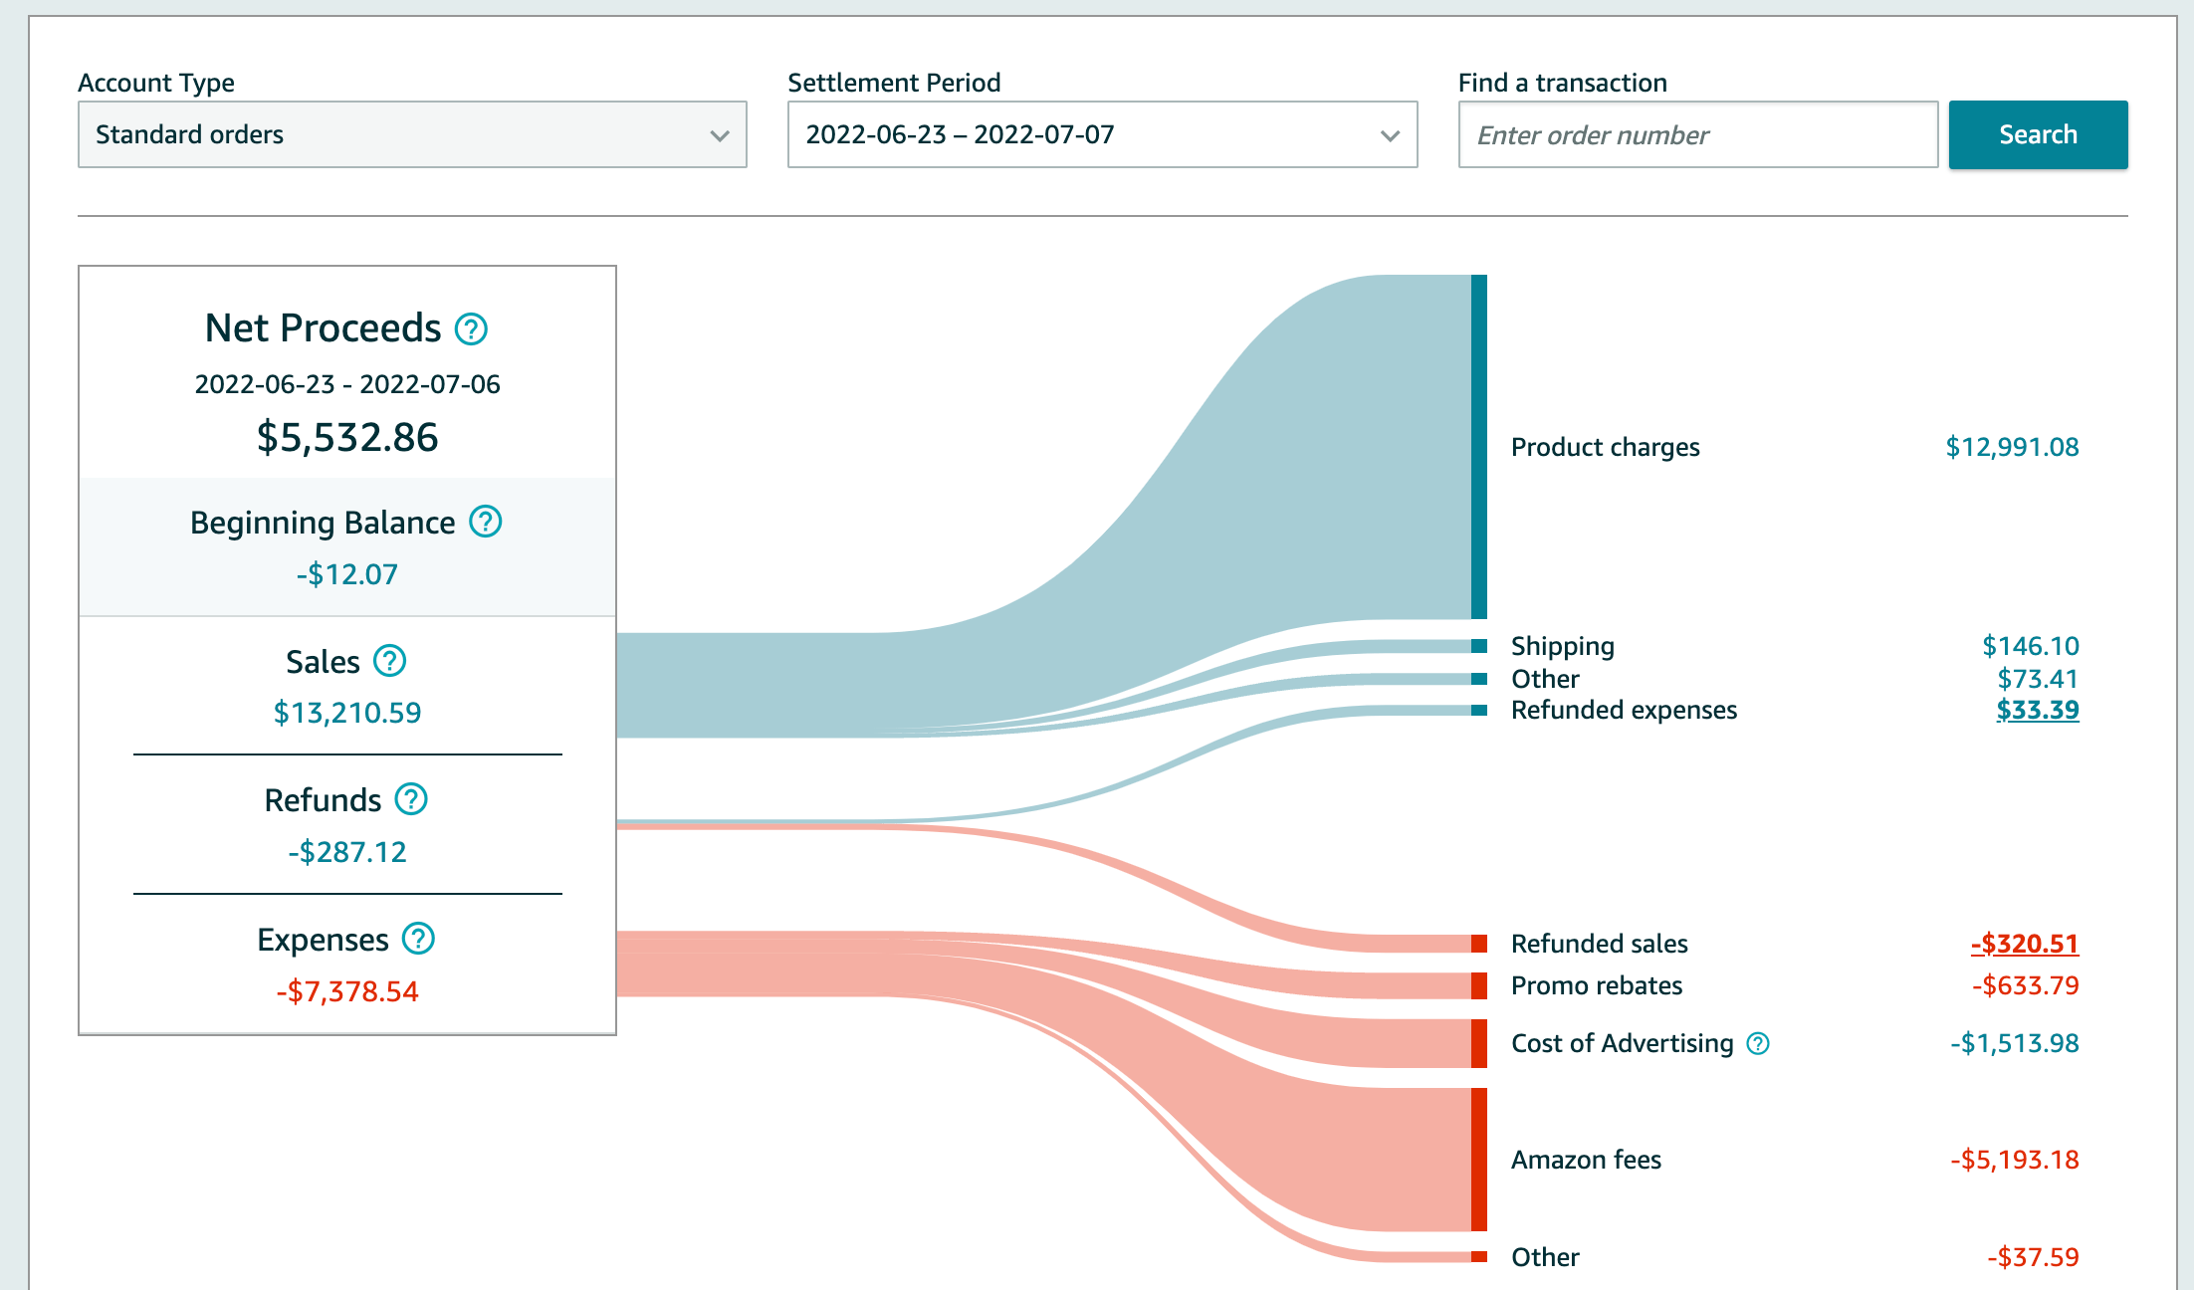2194x1290 pixels.
Task: Click the Amazon fees red node bar
Action: point(1477,1160)
